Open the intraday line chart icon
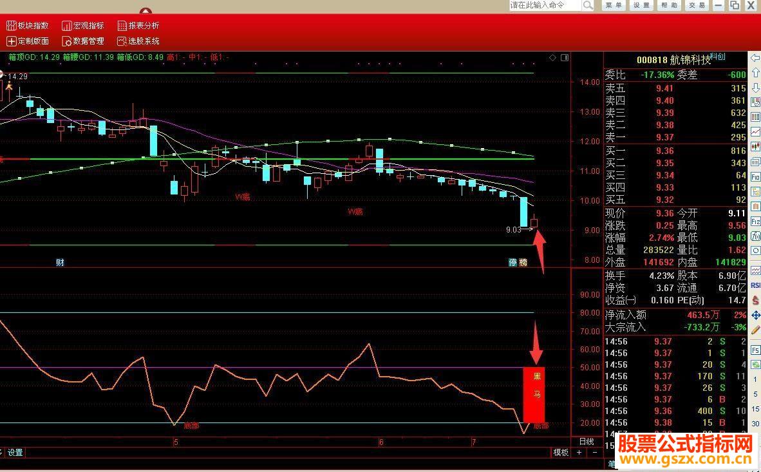The height and width of the screenshot is (472, 761). tap(755, 131)
